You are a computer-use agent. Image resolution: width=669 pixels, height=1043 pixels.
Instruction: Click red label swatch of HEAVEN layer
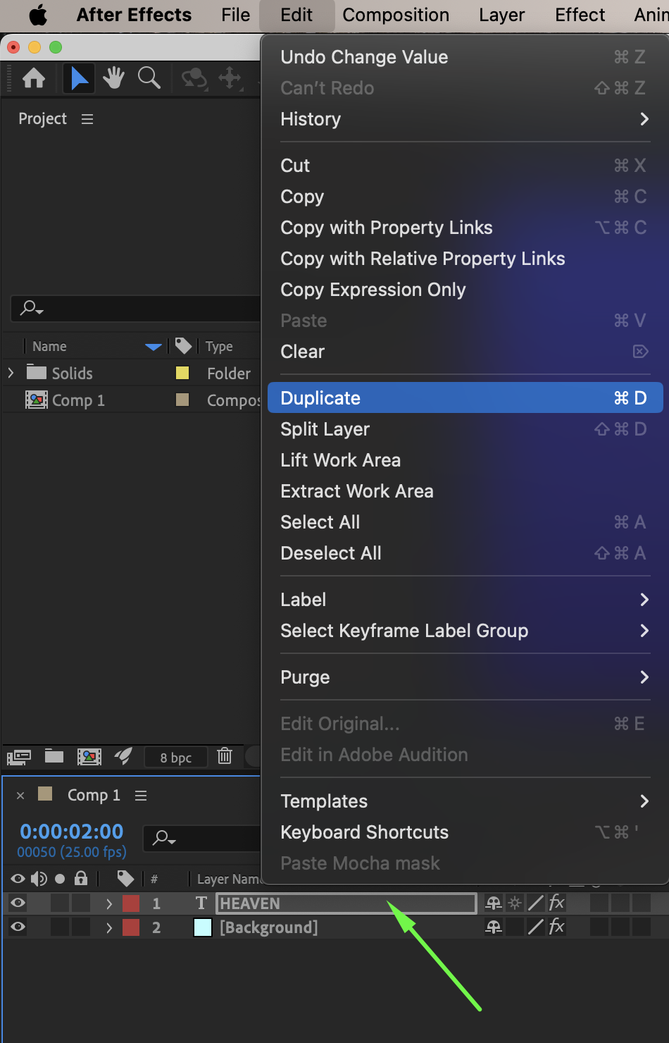click(x=131, y=903)
